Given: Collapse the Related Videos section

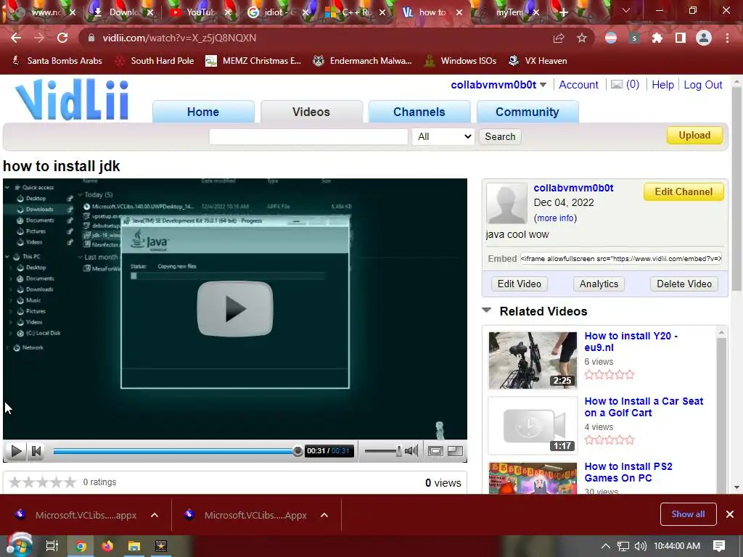Looking at the screenshot, I should tap(487, 310).
